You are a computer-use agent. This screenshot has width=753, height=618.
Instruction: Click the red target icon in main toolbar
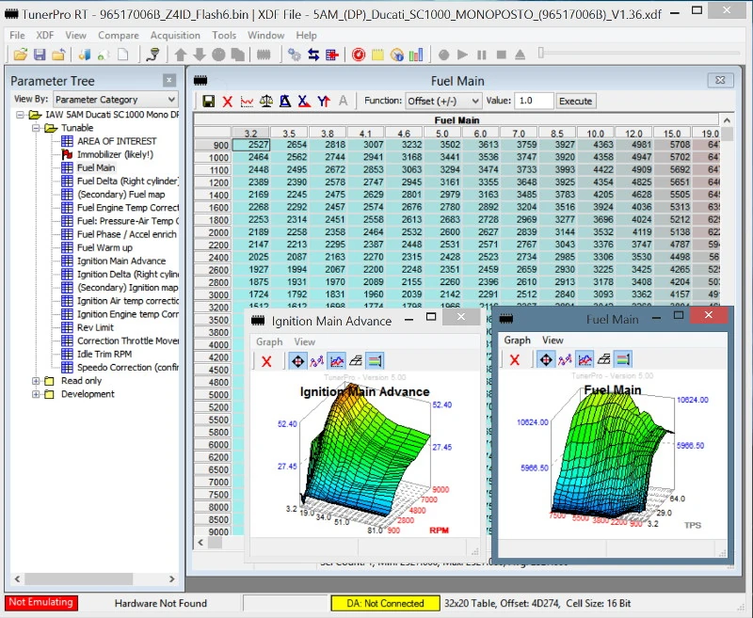tap(359, 55)
